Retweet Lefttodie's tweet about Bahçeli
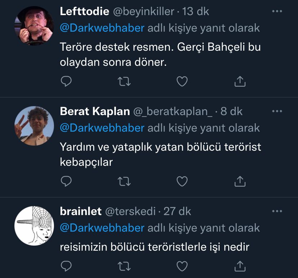 pyautogui.click(x=124, y=82)
